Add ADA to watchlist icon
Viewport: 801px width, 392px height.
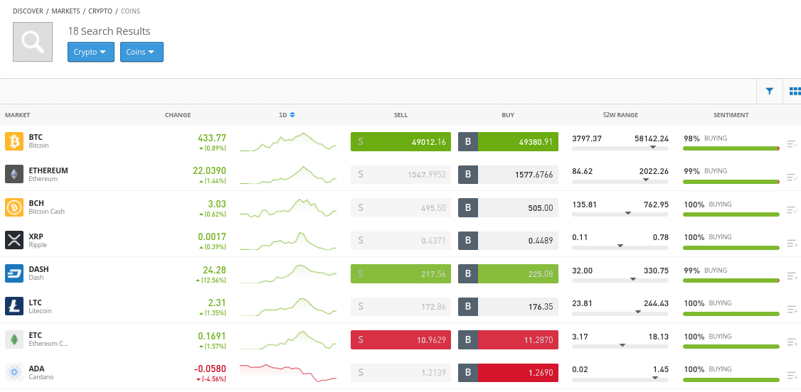tap(792, 376)
